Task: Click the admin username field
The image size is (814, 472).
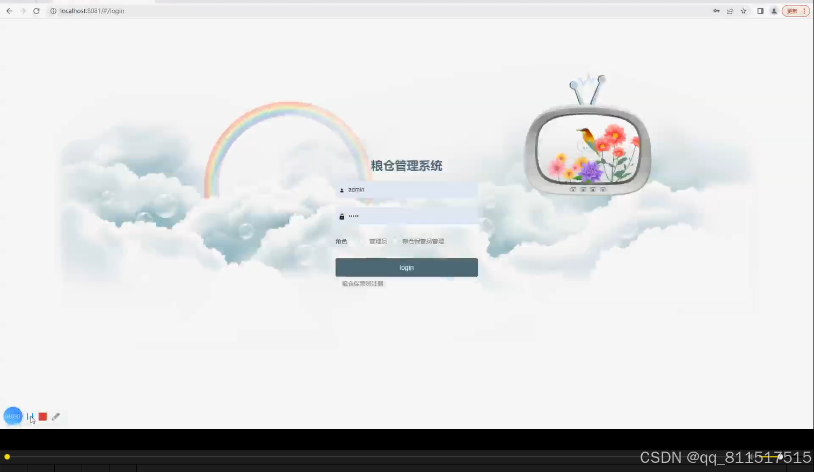Action: [x=406, y=190]
